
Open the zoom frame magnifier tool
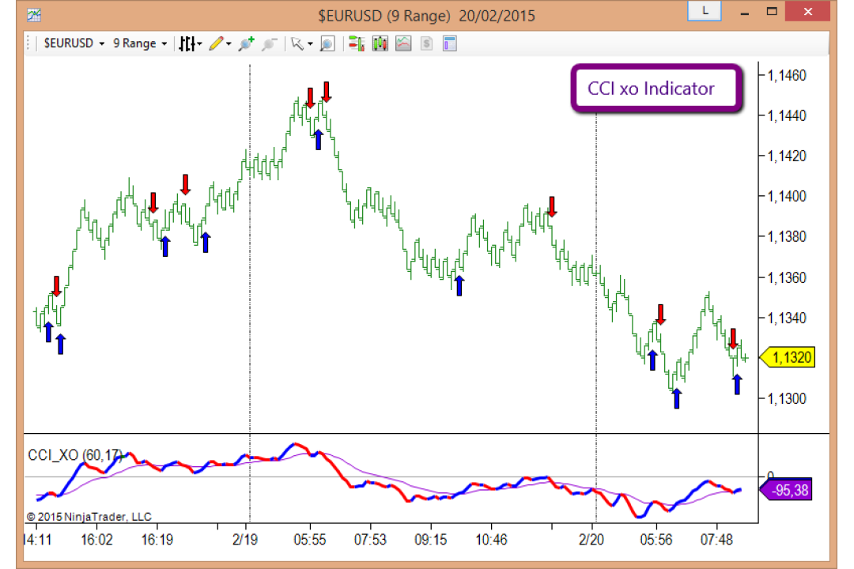[x=327, y=44]
